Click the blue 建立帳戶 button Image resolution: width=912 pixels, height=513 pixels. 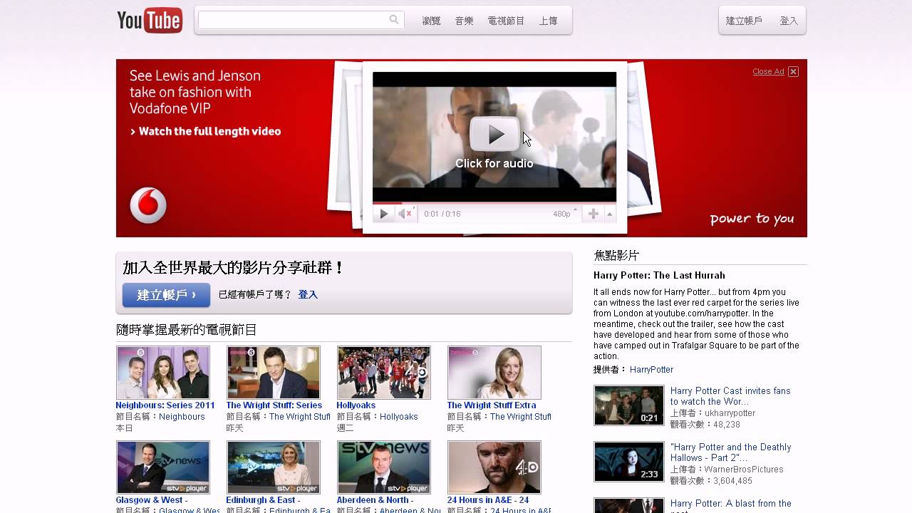click(166, 295)
